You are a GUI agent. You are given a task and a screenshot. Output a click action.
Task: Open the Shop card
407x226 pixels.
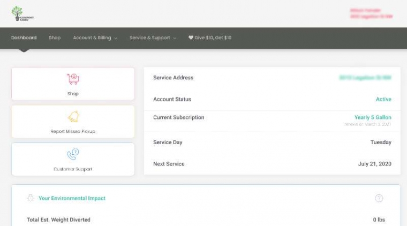click(x=73, y=84)
